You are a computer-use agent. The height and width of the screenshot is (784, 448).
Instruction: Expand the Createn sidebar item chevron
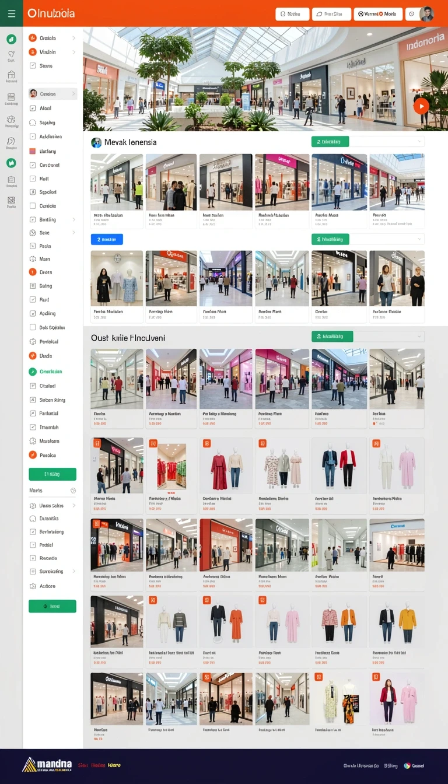coord(73,93)
